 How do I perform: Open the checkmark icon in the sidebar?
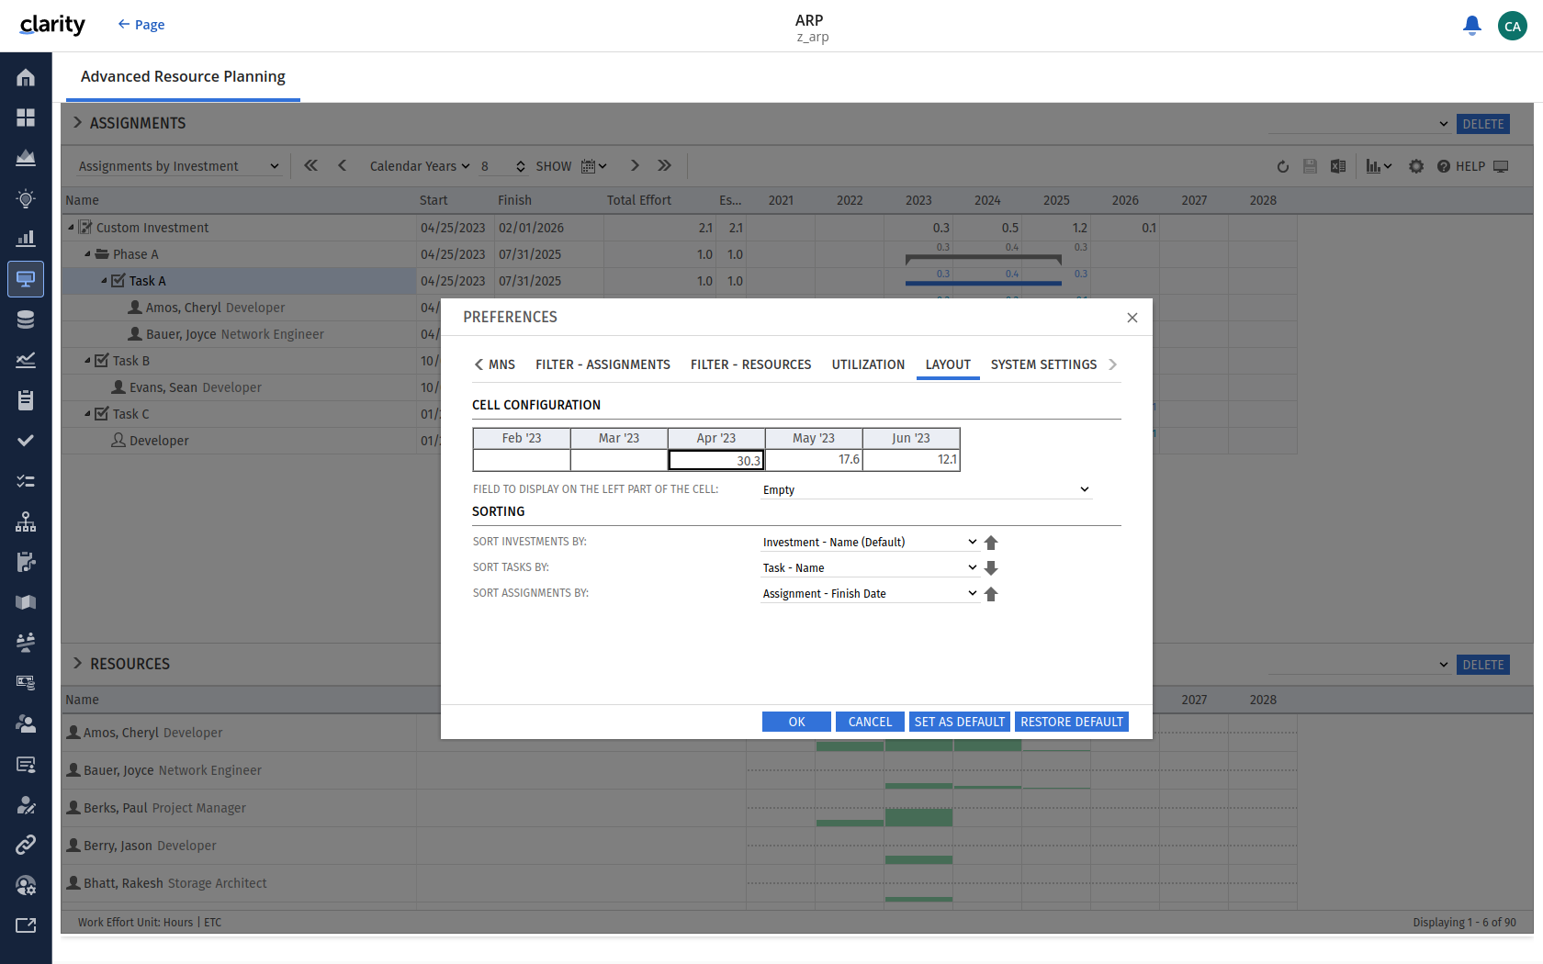click(26, 441)
